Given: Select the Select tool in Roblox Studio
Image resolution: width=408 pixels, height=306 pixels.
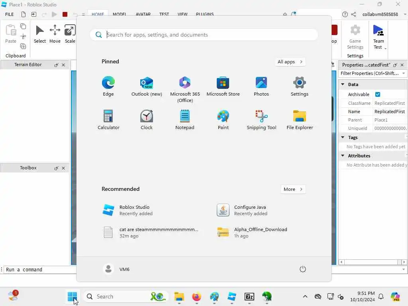Looking at the screenshot, I should [40, 34].
